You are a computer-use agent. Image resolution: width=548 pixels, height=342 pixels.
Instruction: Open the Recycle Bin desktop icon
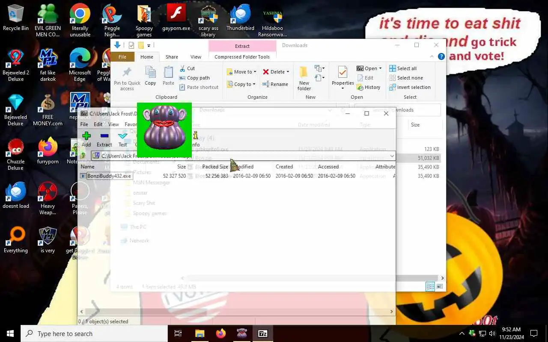click(x=16, y=17)
